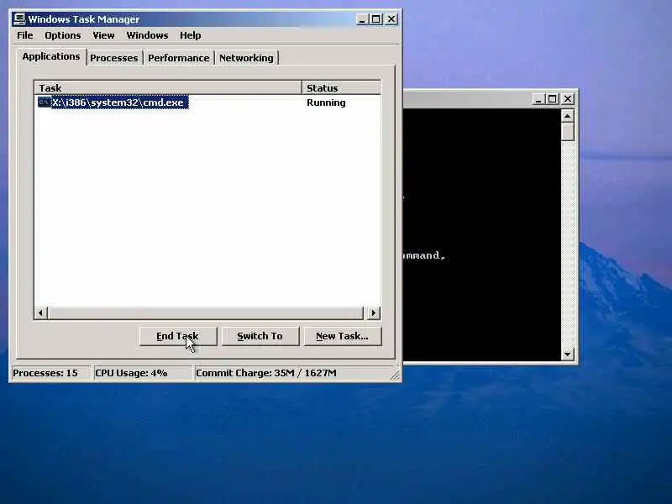Click the left arrow of the task list scrollbar
The height and width of the screenshot is (504, 672).
point(41,312)
